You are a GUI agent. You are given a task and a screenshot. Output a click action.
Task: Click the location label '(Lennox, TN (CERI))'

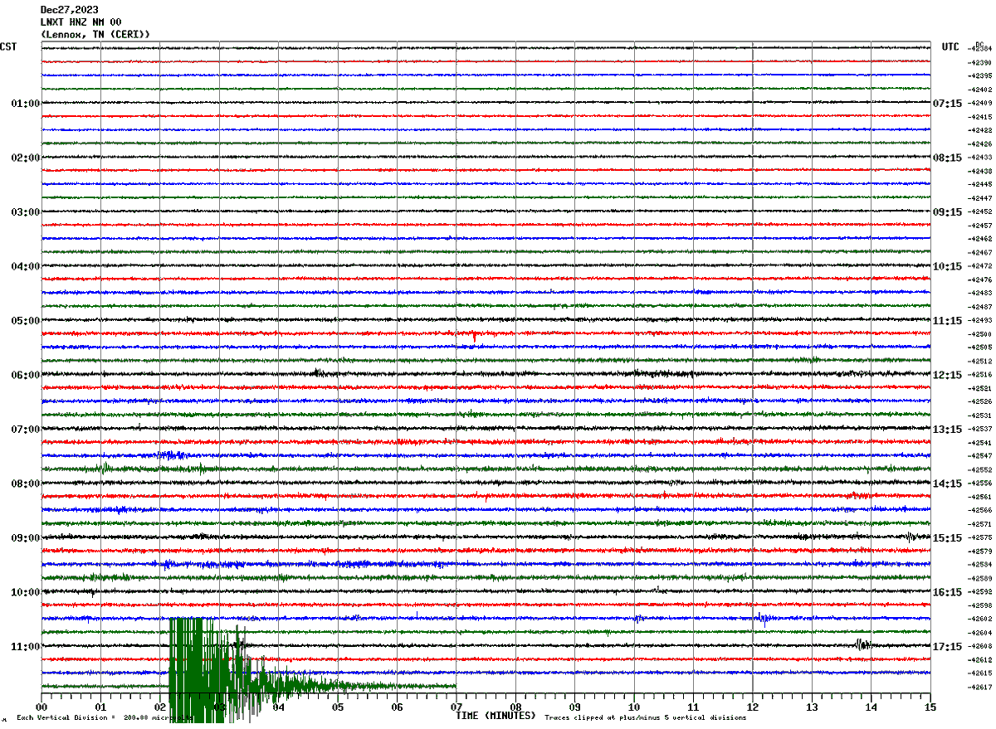pos(95,34)
